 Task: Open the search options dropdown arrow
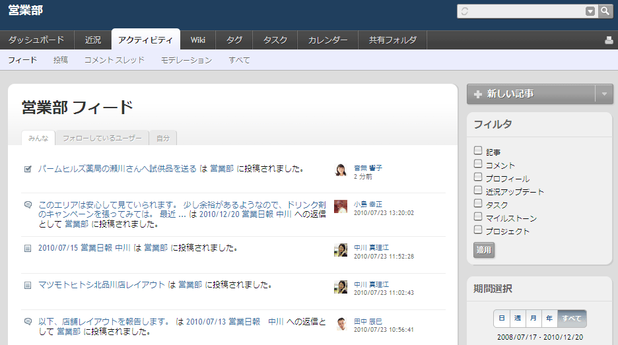pos(590,11)
